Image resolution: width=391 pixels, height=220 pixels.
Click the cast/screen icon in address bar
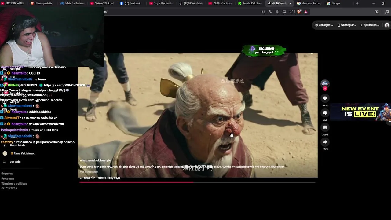(284, 12)
